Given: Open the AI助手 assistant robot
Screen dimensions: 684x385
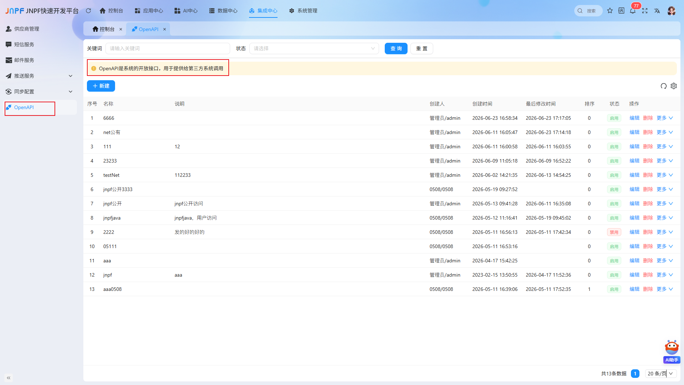Looking at the screenshot, I should [672, 351].
